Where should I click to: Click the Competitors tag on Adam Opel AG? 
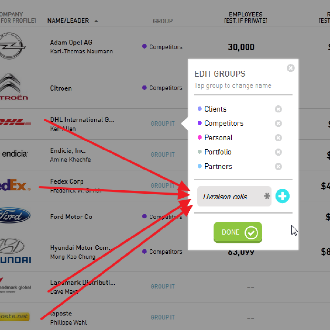[x=165, y=47]
